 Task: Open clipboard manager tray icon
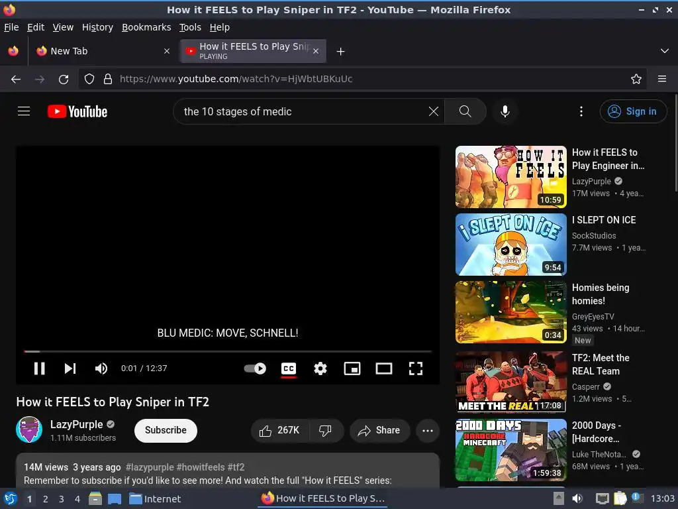(620, 498)
